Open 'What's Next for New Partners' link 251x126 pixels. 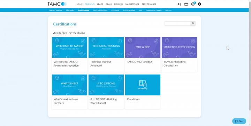[x=66, y=101]
